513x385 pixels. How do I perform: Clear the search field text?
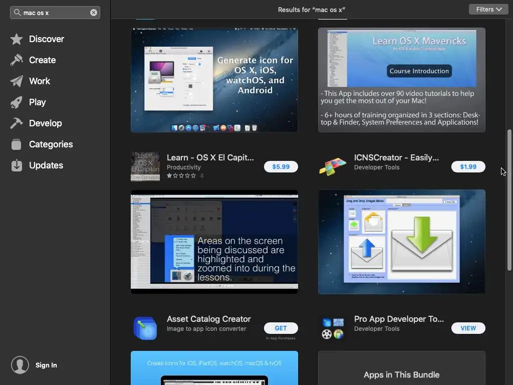(94, 13)
